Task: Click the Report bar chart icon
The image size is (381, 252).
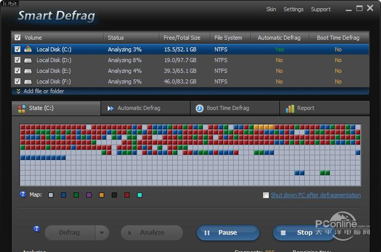Action: (290, 109)
